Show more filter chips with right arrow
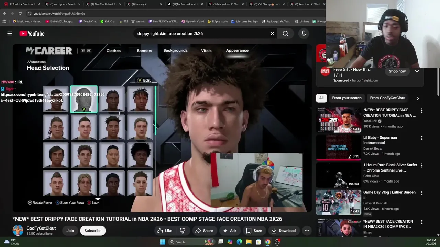The width and height of the screenshot is (440, 247). point(417,98)
